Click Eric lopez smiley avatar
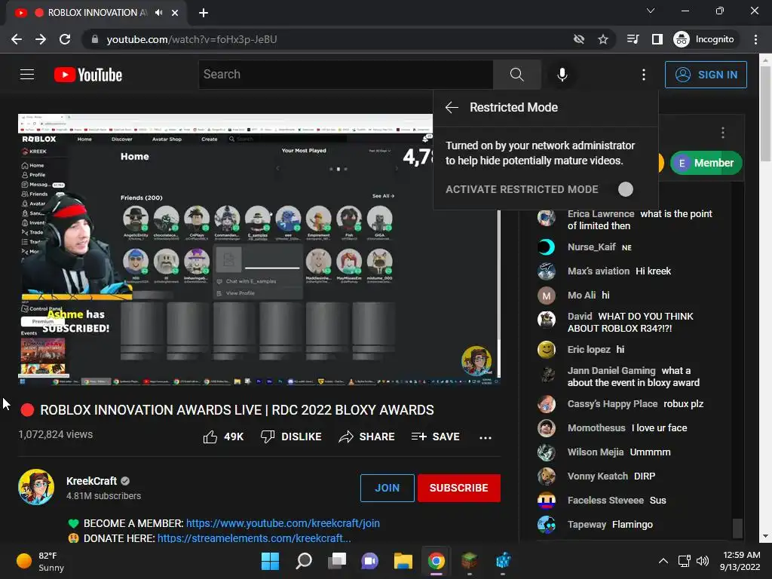 coord(546,350)
